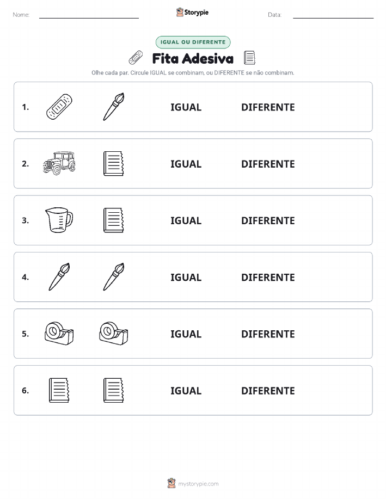
Task: Click the Fita Adesiva title heading
Action: pyautogui.click(x=193, y=59)
